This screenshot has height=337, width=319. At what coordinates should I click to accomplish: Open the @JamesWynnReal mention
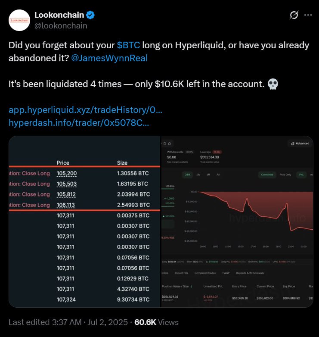(109, 58)
